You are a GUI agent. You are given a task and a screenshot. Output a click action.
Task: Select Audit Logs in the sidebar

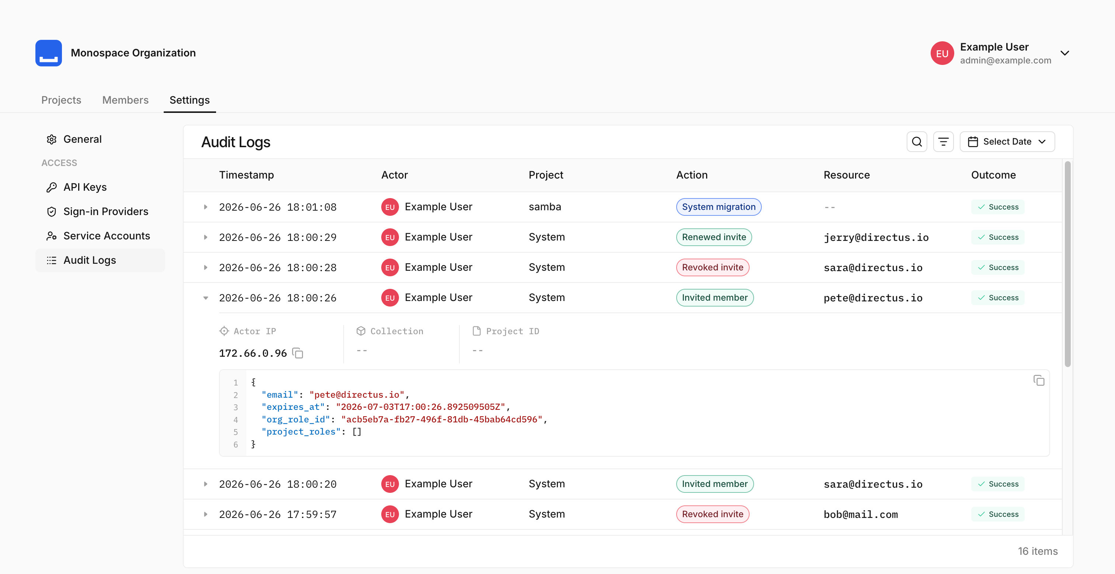coord(100,260)
